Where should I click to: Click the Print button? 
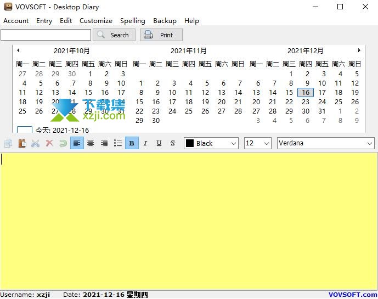[x=161, y=35]
